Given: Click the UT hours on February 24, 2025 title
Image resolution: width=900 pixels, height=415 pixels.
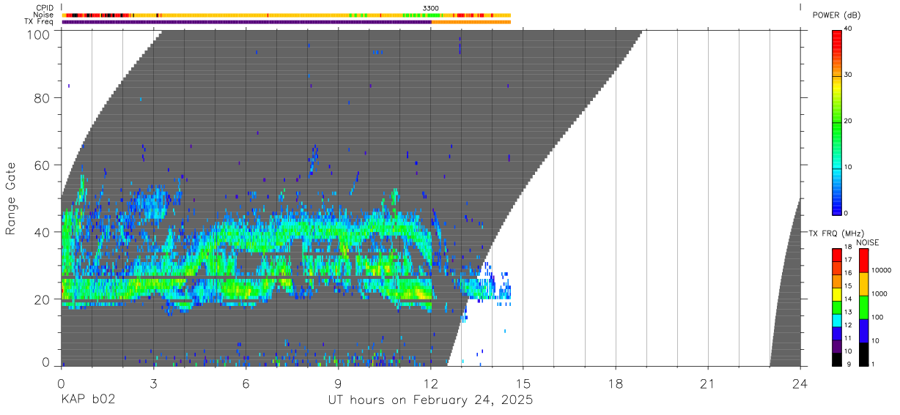Looking at the screenshot, I should (x=429, y=400).
